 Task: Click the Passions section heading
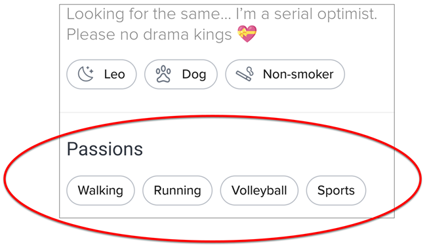tap(105, 149)
